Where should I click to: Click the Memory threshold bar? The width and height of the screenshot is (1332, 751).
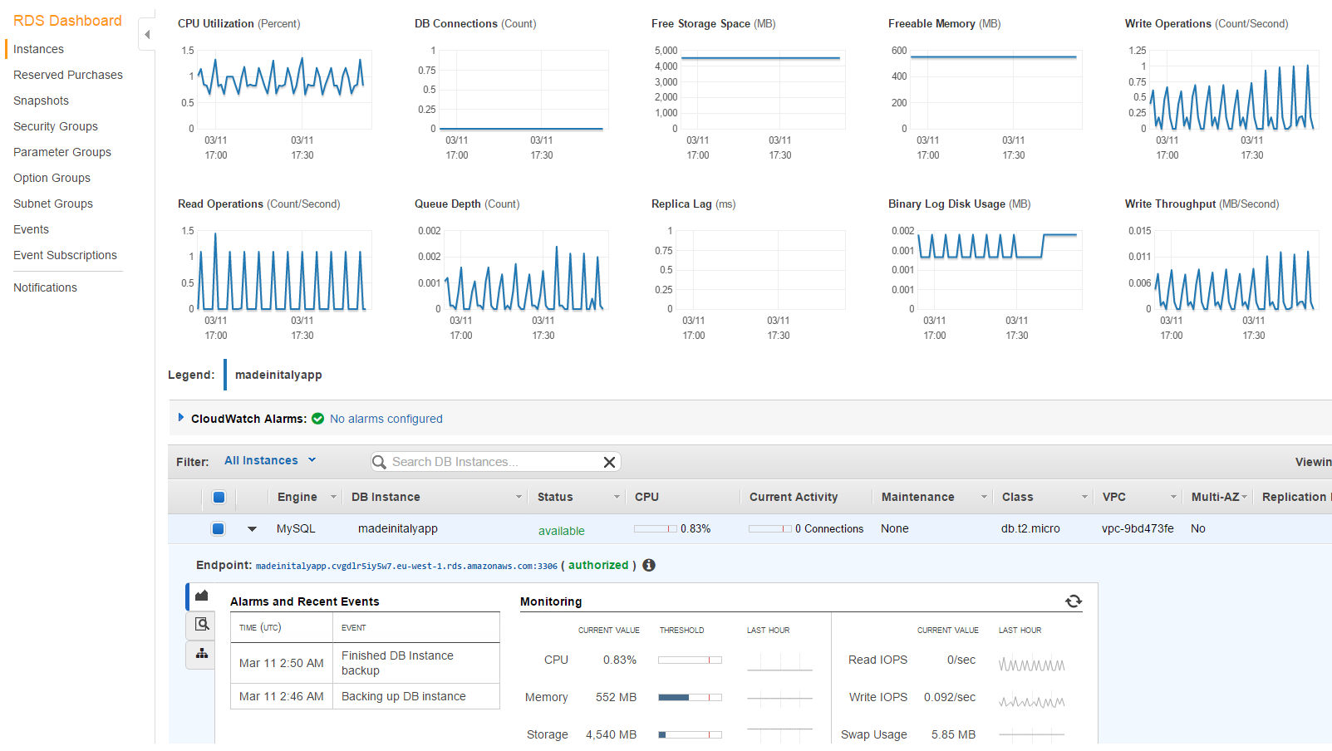click(x=690, y=697)
